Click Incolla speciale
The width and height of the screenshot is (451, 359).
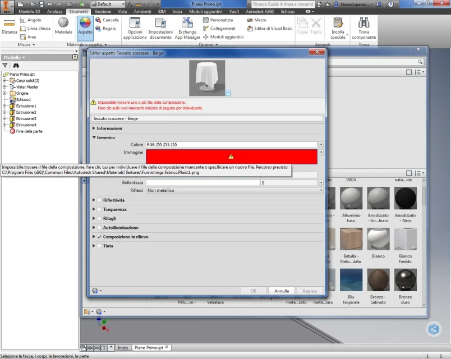click(x=338, y=28)
